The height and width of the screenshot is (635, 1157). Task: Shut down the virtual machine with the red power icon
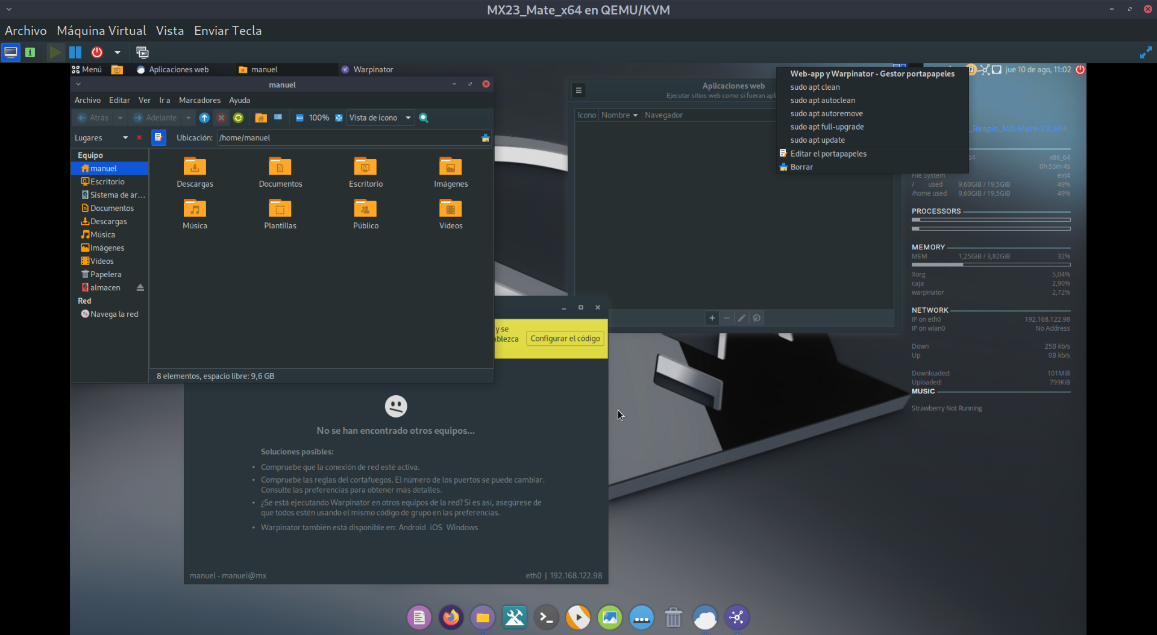tap(97, 52)
